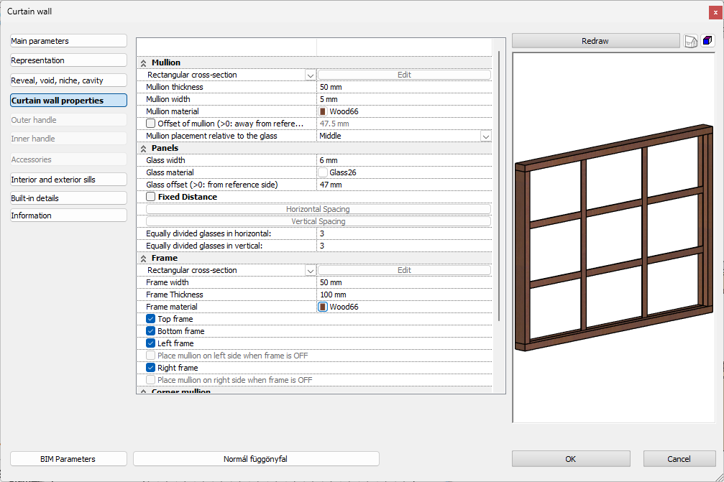Screen dimensions: 724x482
Task: Collapse the Mullion section chevron
Action: [x=143, y=62]
